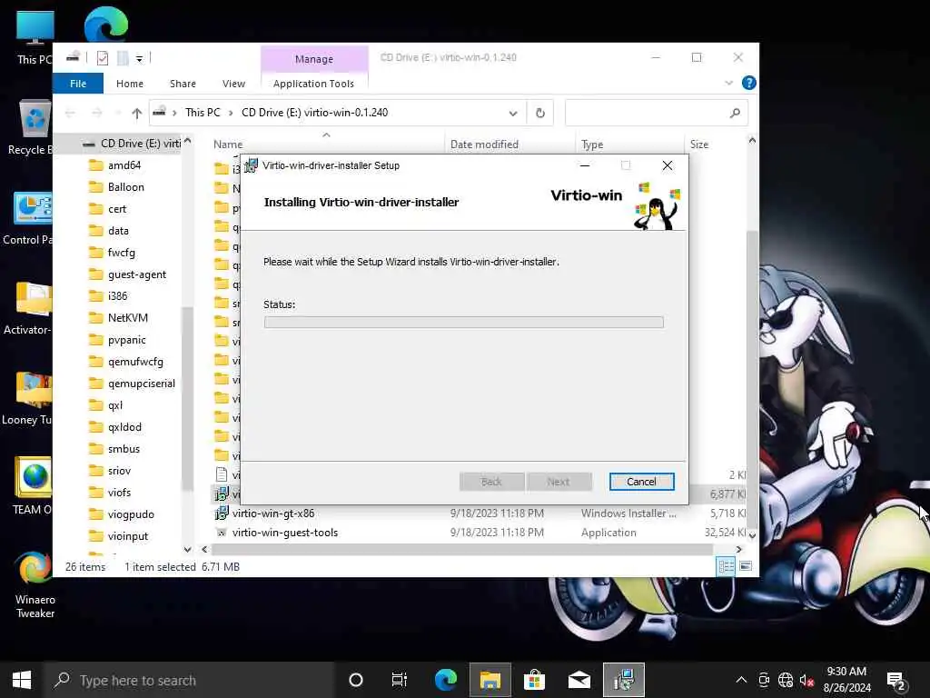This screenshot has width=930, height=698.
Task: Open the cert folder in the tree
Action: pyautogui.click(x=117, y=209)
